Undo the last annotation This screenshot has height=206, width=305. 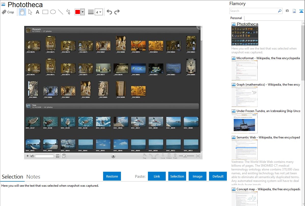[109, 12]
